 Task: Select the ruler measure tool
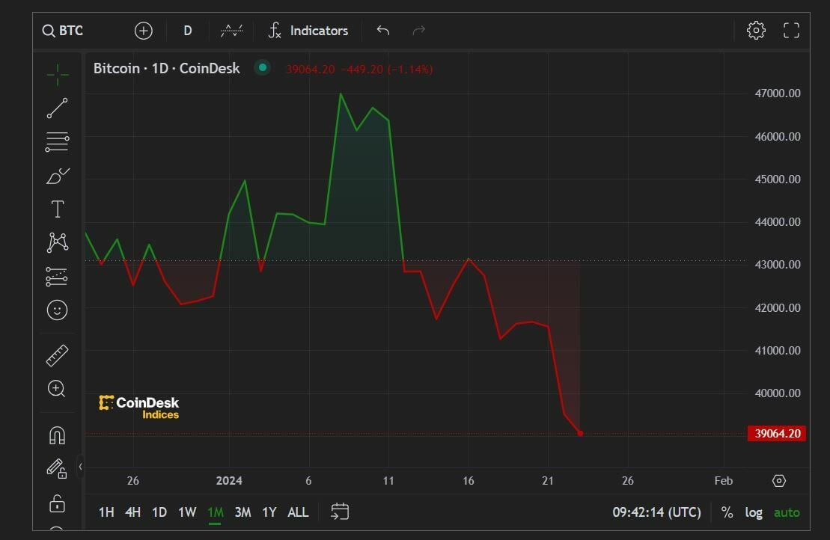pos(57,355)
